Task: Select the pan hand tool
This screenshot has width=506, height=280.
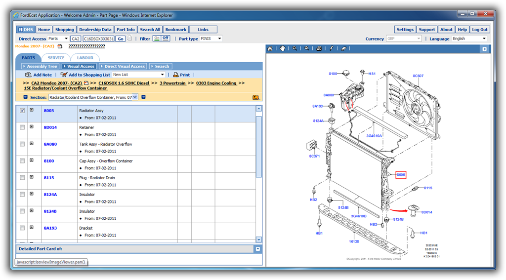Action: point(282,48)
